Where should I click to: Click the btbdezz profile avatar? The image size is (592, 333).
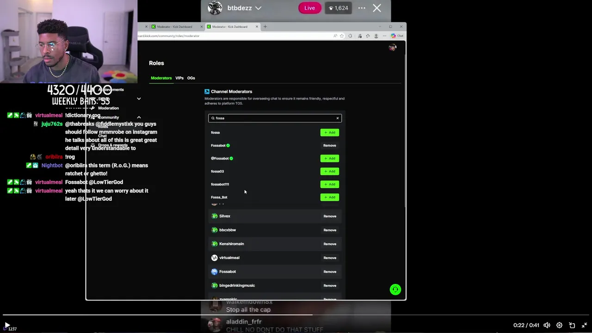(x=215, y=8)
